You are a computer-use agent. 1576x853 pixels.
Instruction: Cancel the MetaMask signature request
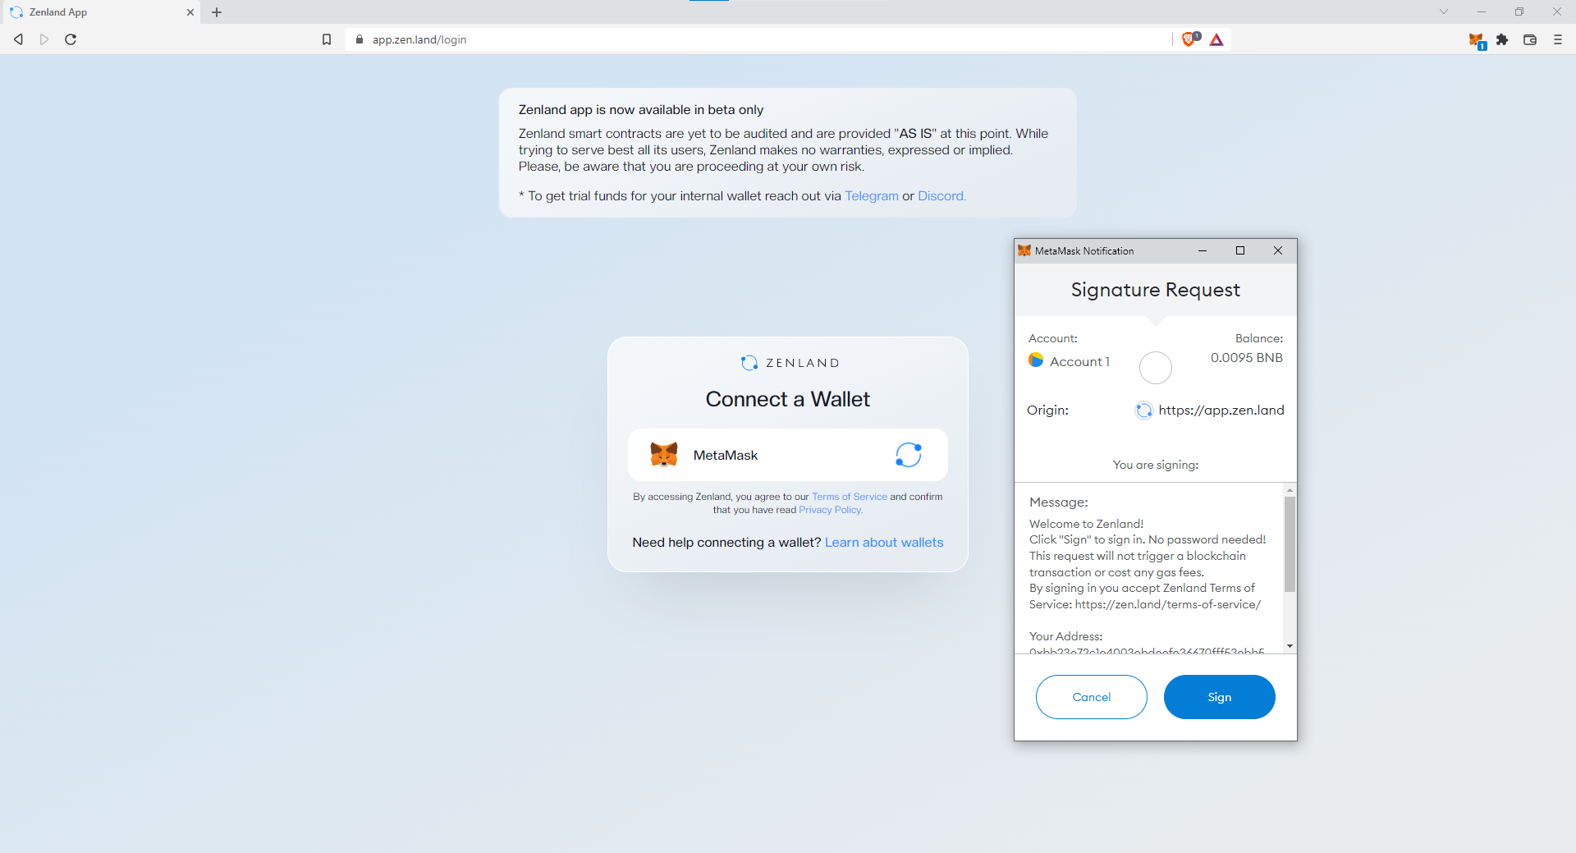[1092, 697]
